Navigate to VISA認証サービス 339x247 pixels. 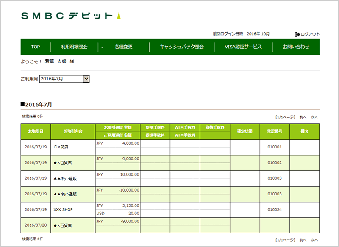243,47
